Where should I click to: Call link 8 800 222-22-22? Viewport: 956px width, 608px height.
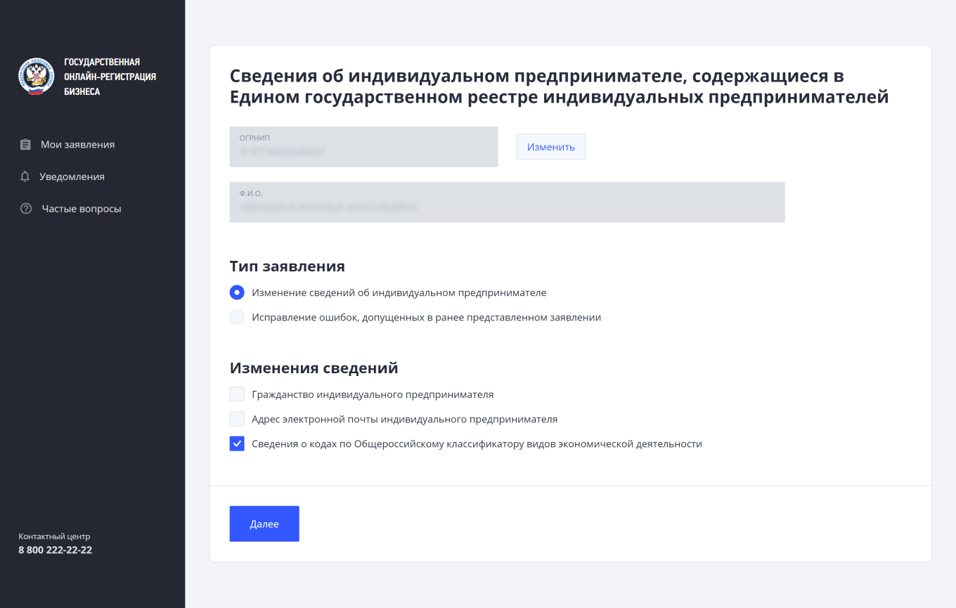click(x=55, y=550)
